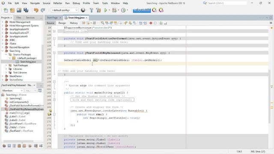Screen dimensions: 274x154
Task: Click the search magnifier icon in title bar
Action: [x=205, y=3]
